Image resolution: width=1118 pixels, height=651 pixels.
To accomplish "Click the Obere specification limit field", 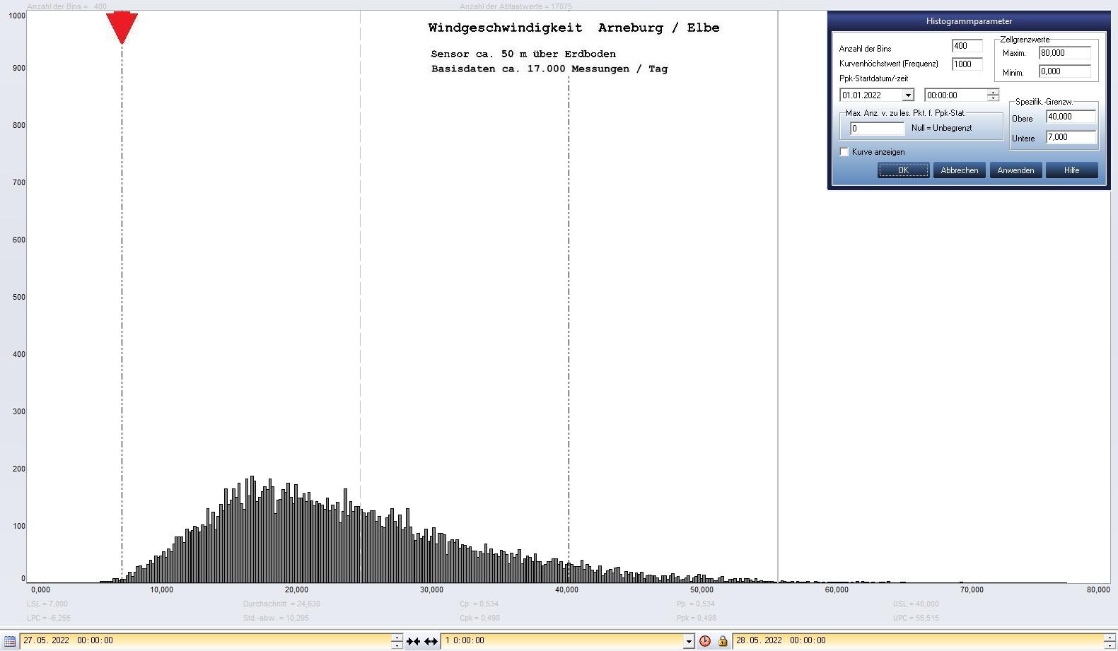I will [1071, 117].
